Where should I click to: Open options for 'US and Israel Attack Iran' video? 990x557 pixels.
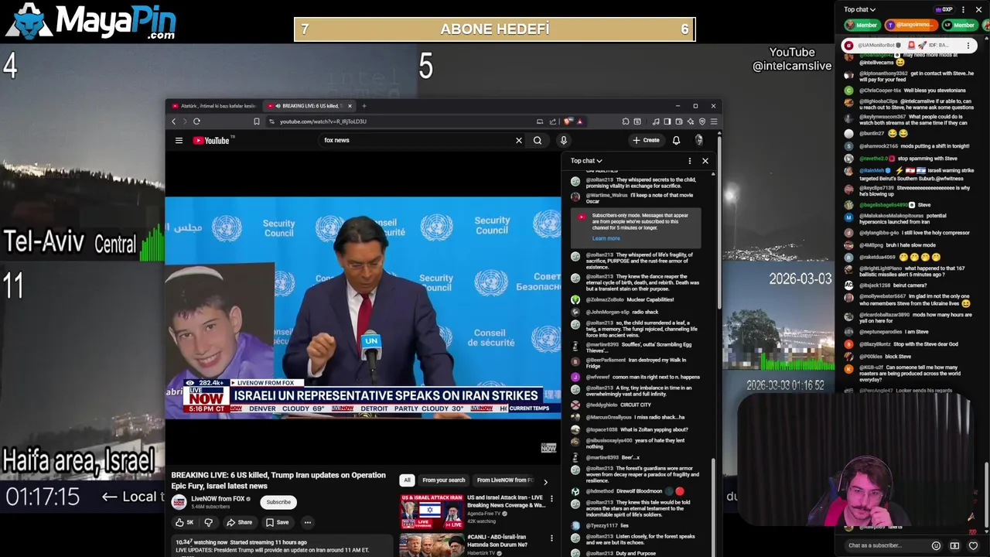pyautogui.click(x=551, y=499)
